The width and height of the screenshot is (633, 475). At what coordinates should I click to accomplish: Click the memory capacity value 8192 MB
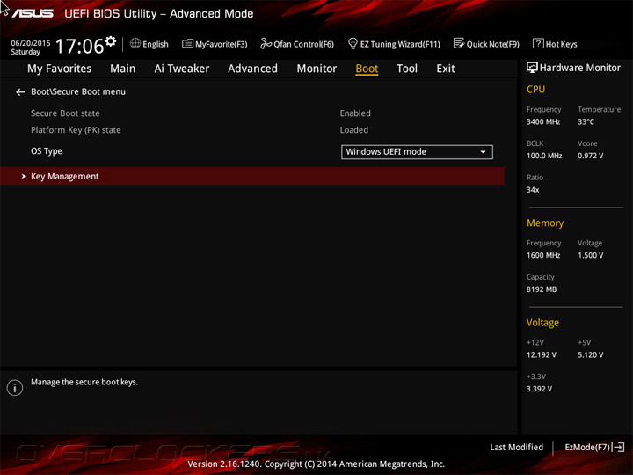(542, 289)
